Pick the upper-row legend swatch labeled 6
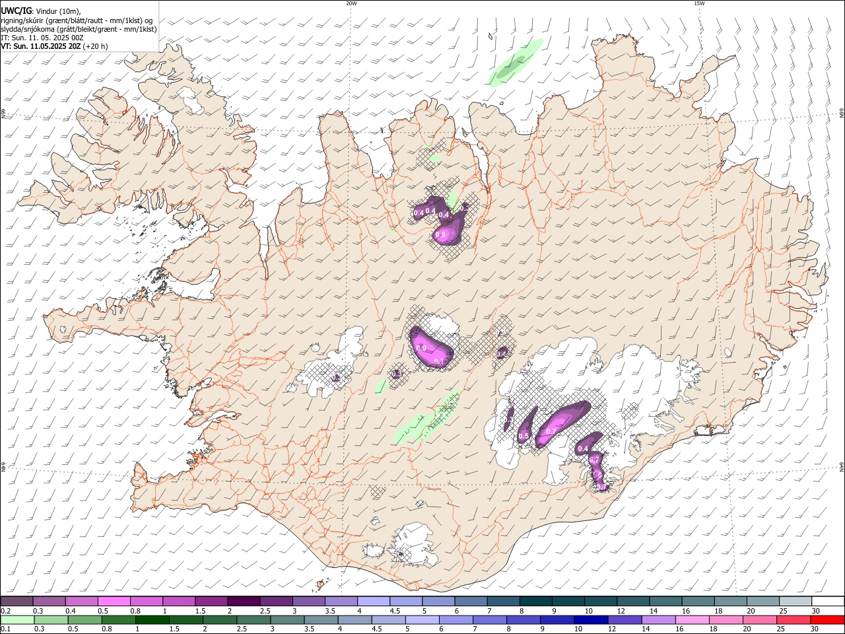This screenshot has width=845, height=634. coord(471,601)
